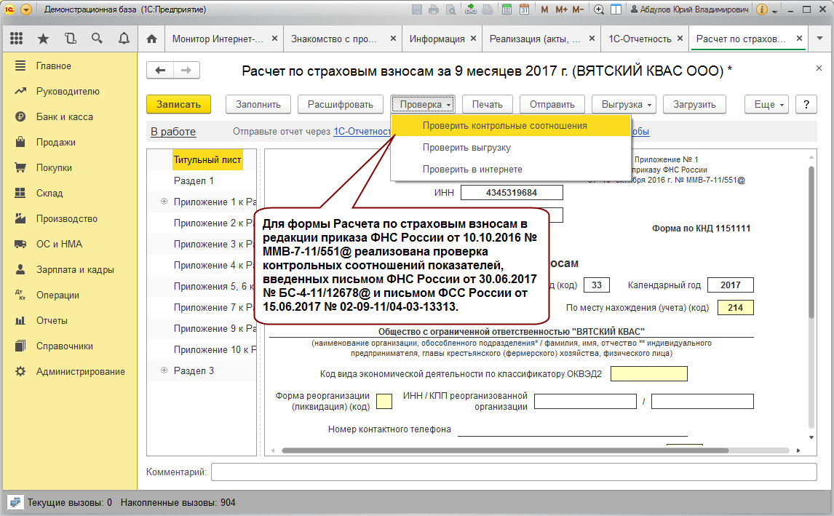Open the help question mark button
The width and height of the screenshot is (834, 516).
coord(806,104)
